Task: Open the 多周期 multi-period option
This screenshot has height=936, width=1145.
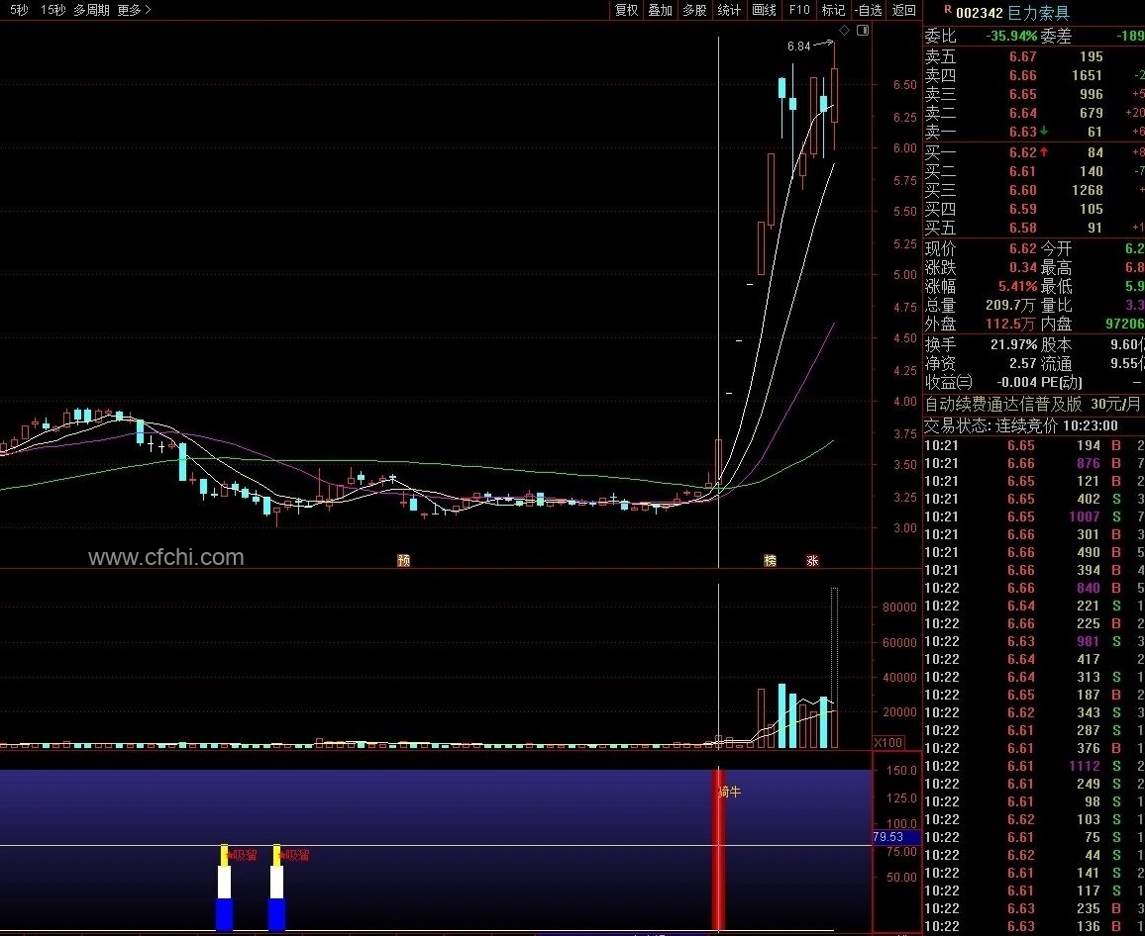Action: (91, 10)
